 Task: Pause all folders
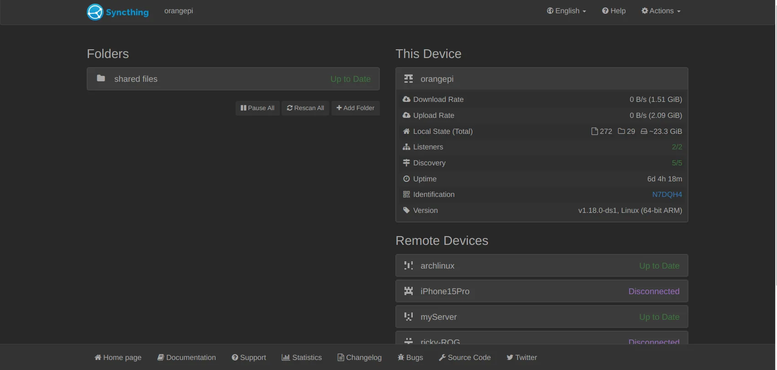coord(257,108)
